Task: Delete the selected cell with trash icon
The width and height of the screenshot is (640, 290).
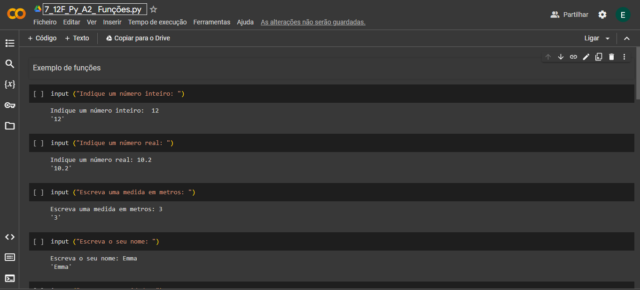Action: 611,57
